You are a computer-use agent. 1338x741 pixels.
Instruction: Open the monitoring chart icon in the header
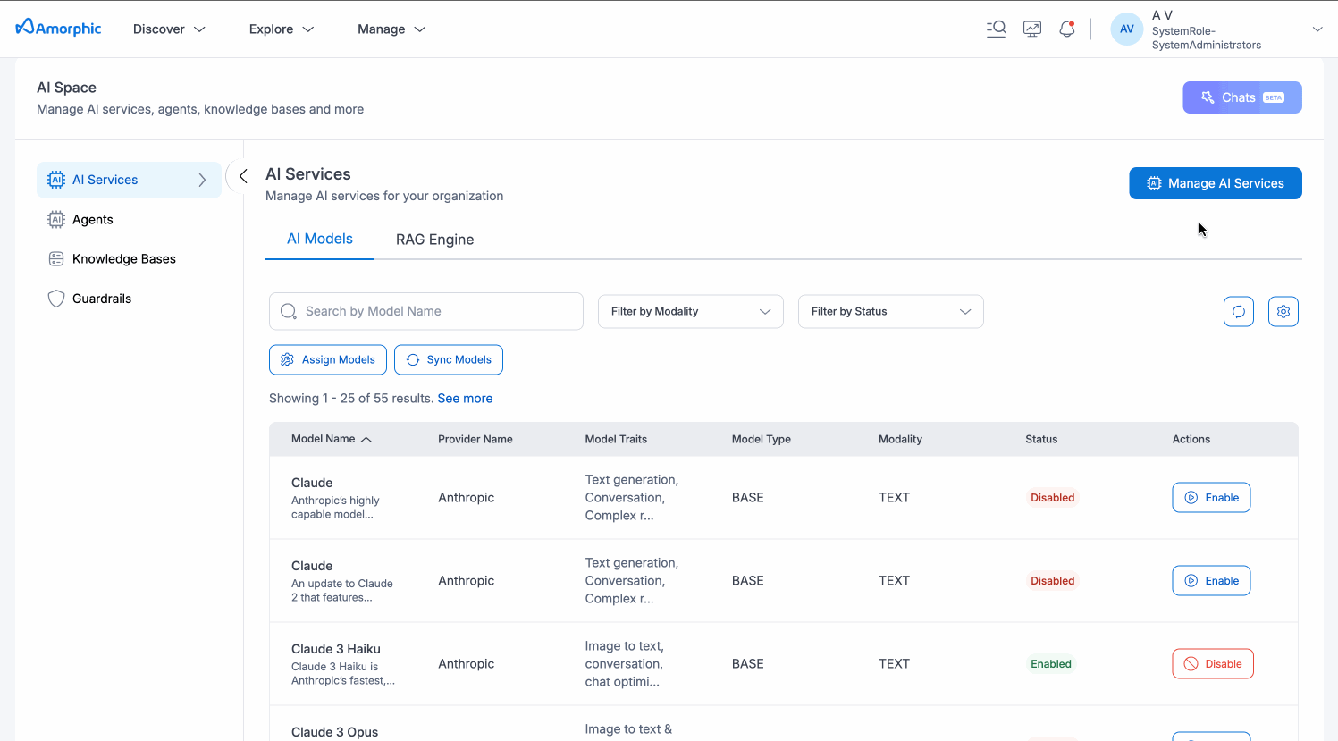(x=1032, y=29)
